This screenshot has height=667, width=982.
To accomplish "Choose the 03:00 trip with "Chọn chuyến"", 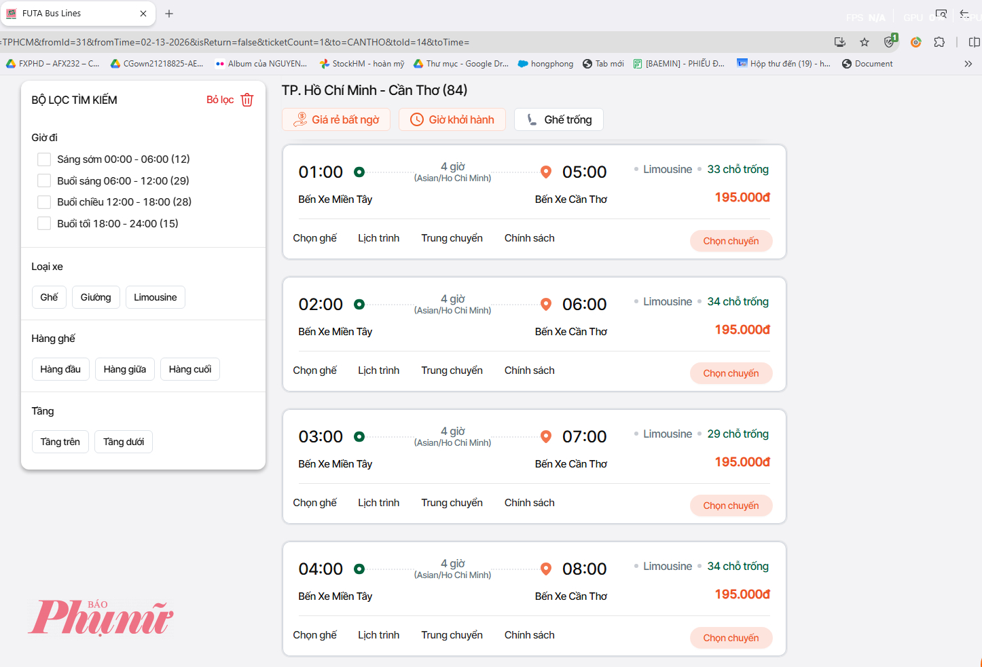I will (x=731, y=506).
